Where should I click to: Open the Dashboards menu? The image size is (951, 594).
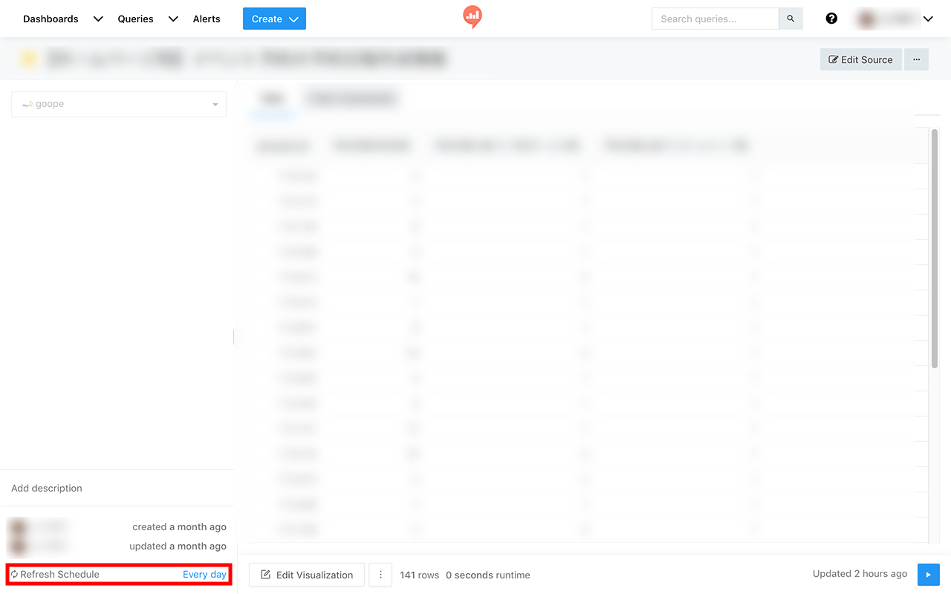click(x=51, y=19)
